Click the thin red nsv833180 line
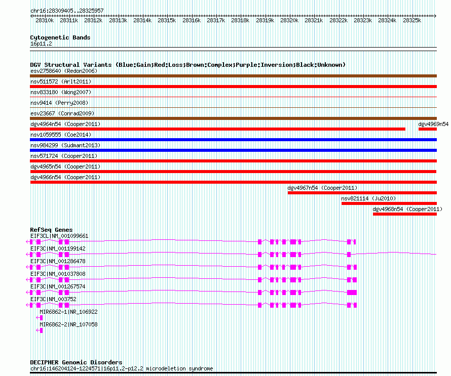Image resolution: width=451 pixels, height=376 pixels. point(233,97)
